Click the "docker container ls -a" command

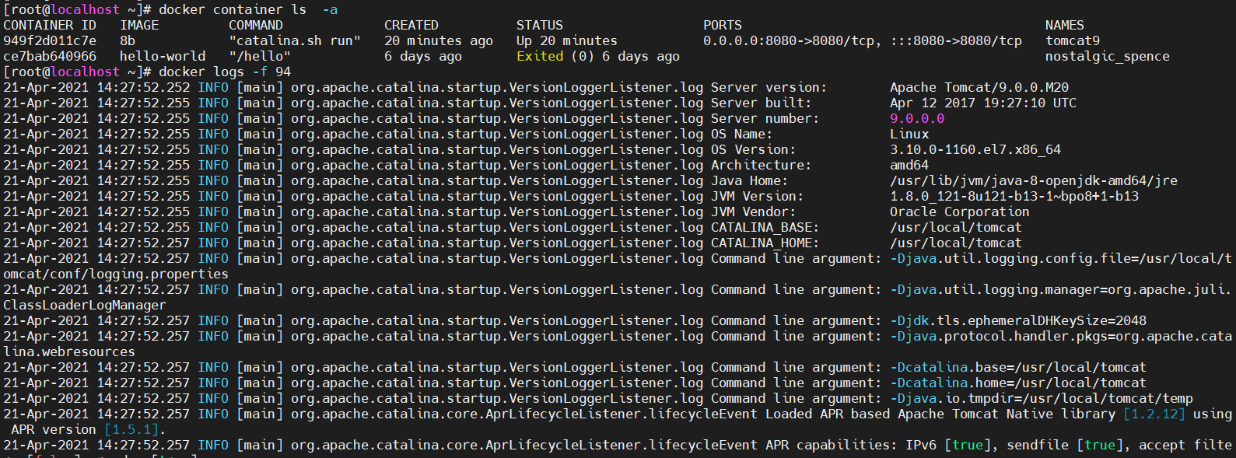[x=248, y=9]
